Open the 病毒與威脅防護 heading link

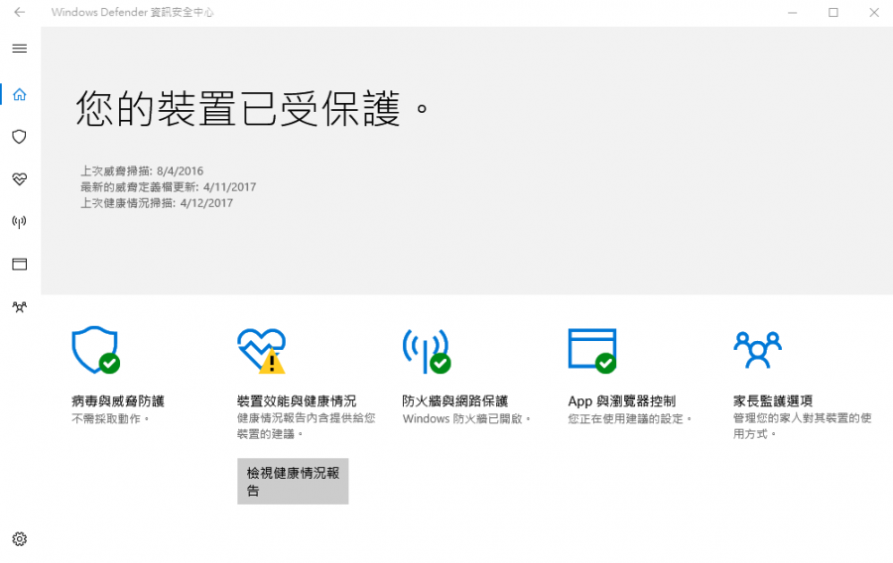(118, 401)
